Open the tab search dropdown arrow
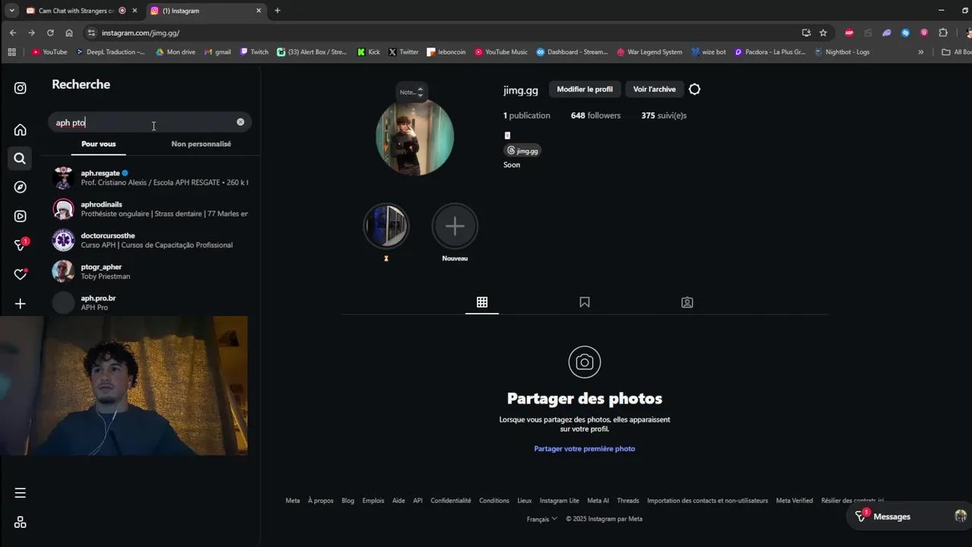 tap(11, 11)
